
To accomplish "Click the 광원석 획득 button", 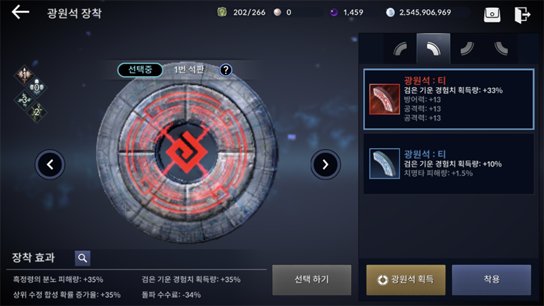I will [406, 280].
